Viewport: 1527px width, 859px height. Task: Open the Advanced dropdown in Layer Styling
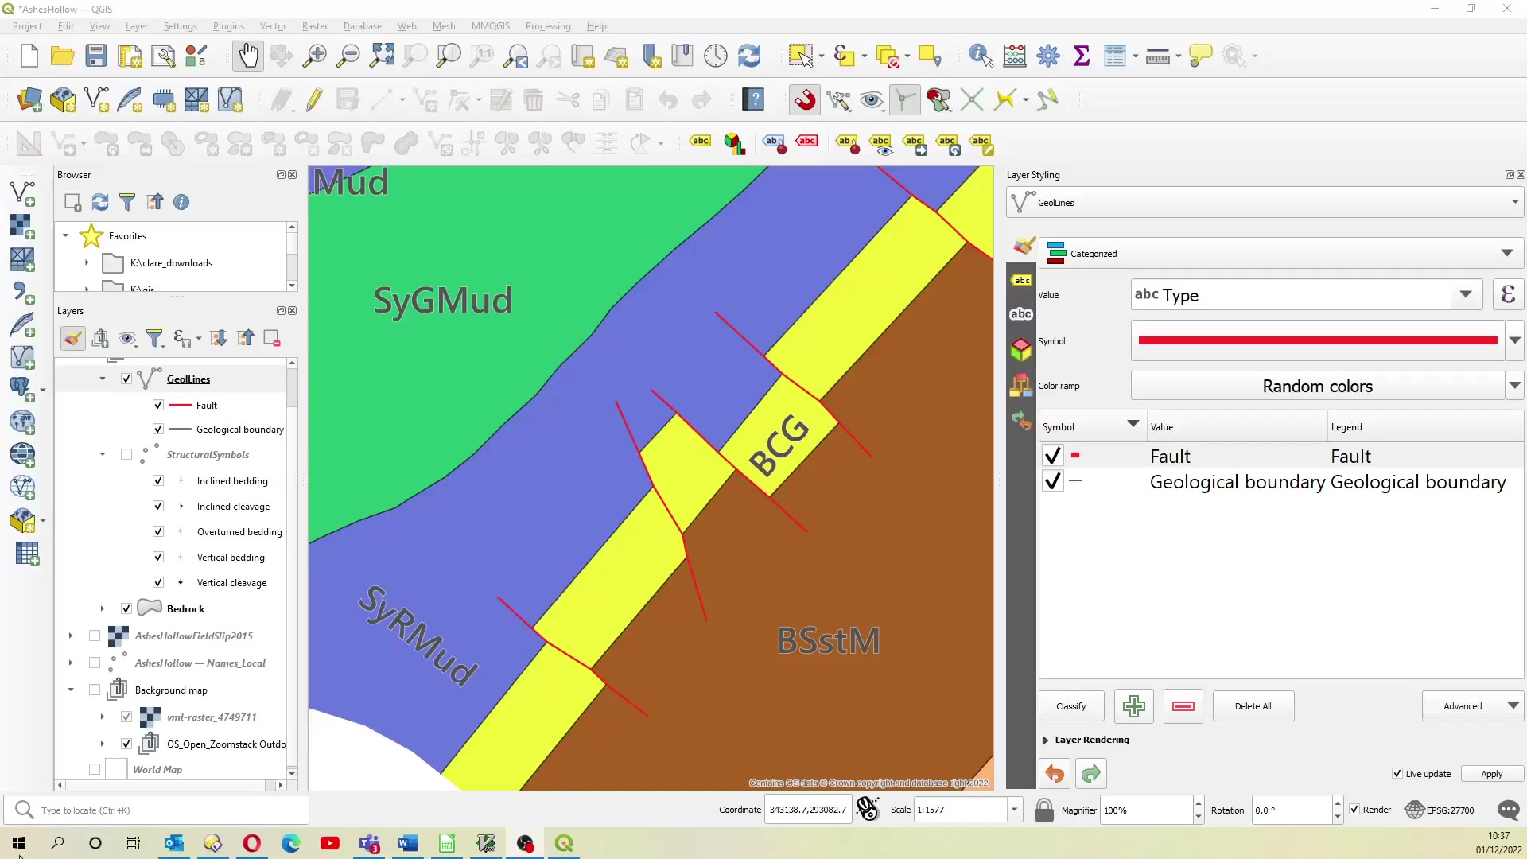1472,705
